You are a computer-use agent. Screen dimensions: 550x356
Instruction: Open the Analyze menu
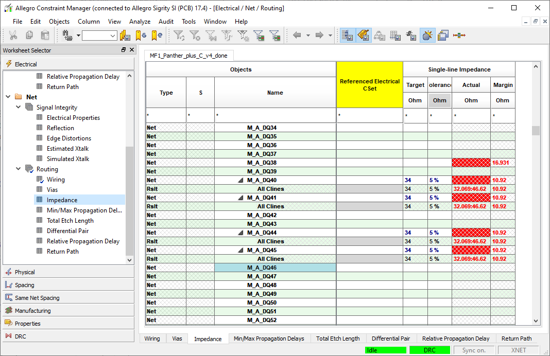pos(140,22)
